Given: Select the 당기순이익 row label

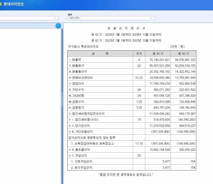Looking at the screenshot, I should point(79,126).
